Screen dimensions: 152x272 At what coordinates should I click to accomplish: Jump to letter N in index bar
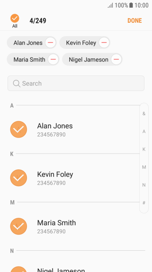point(144,185)
